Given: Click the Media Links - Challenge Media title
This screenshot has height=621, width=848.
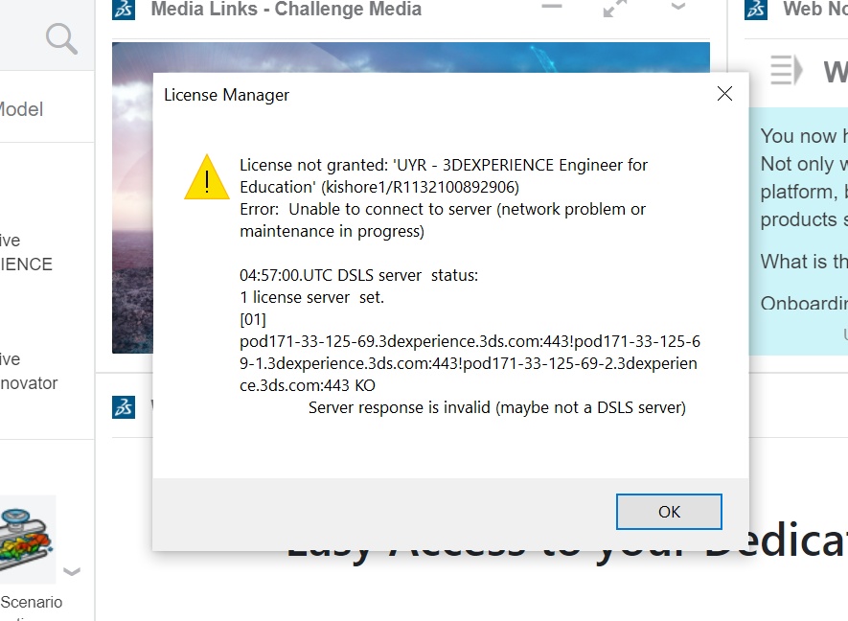Looking at the screenshot, I should (x=286, y=11).
